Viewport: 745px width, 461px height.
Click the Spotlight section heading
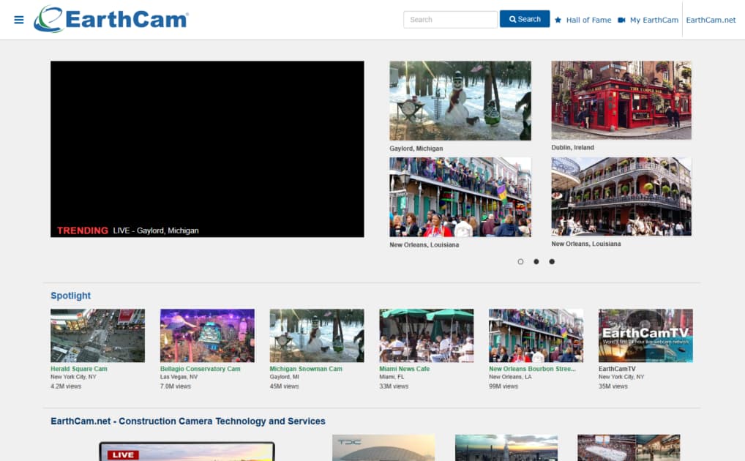(70, 296)
